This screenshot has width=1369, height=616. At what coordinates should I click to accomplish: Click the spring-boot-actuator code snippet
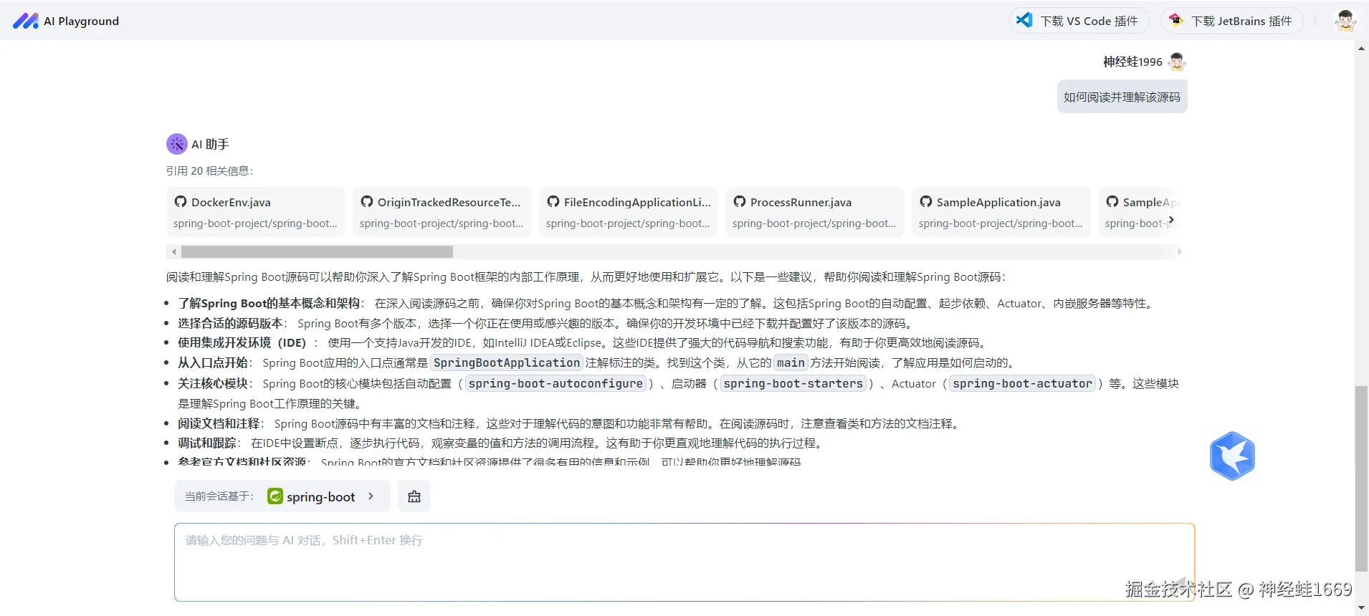click(1023, 383)
